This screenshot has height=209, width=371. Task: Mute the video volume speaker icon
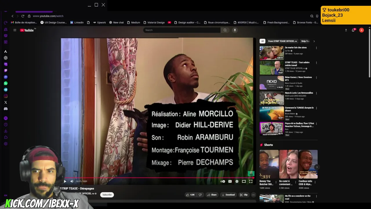72,181
